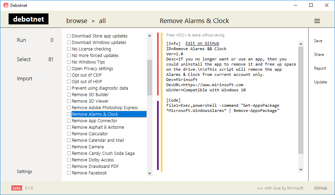The width and height of the screenshot is (335, 195).
Task: Toggle Remove Alarms & Clock checkbox
Action: pos(69,114)
